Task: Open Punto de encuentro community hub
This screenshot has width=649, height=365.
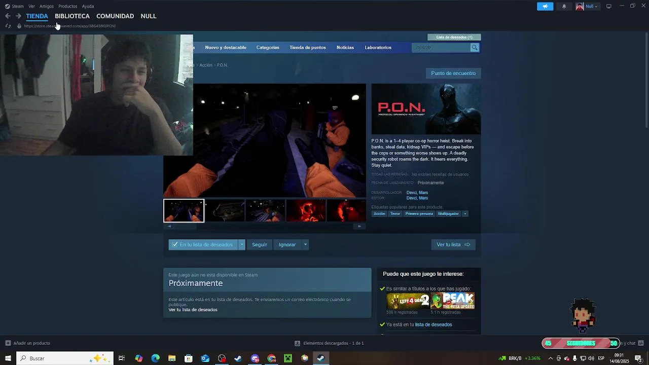Action: [453, 73]
